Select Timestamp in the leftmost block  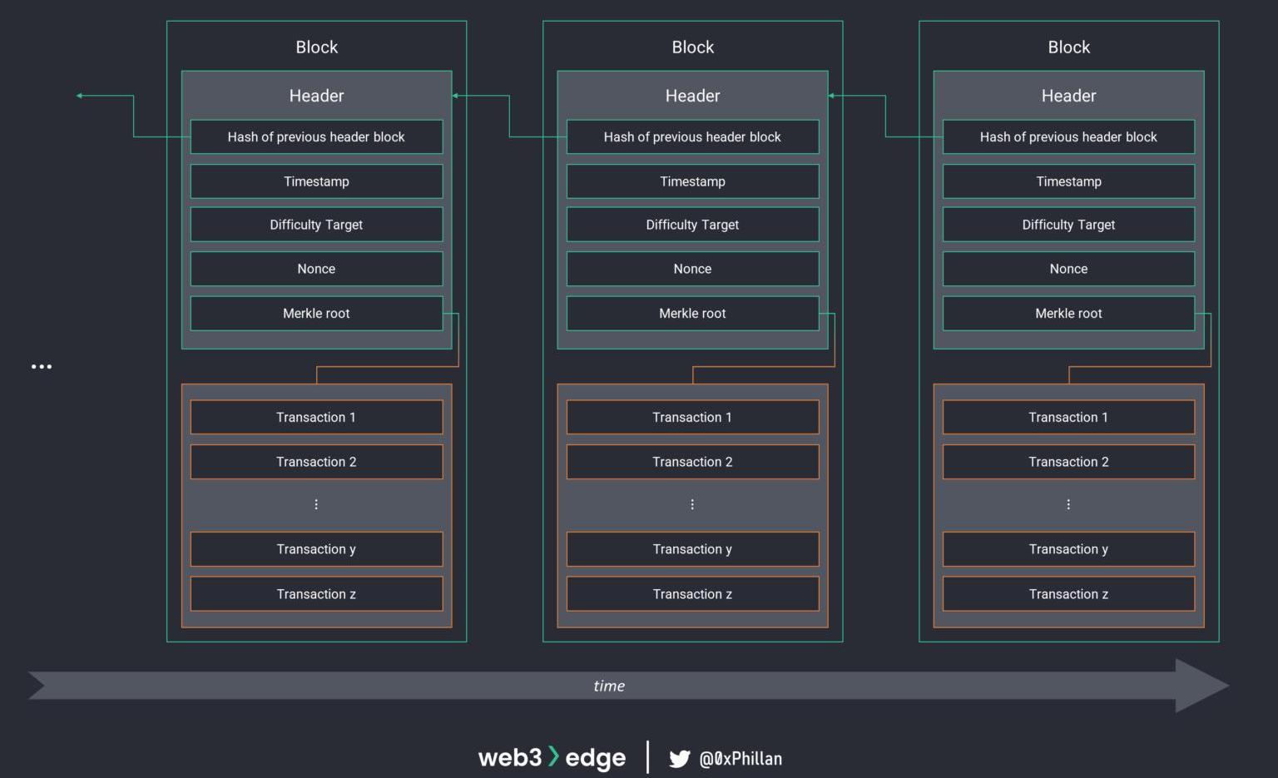point(316,181)
